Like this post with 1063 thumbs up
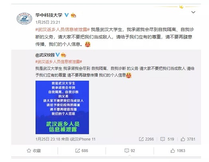The image size is (209, 162). (178, 151)
